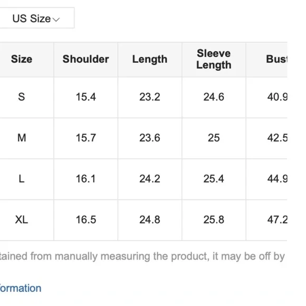Click the Sleeve Length column header
This screenshot has height=306, width=306.
[x=214, y=59]
